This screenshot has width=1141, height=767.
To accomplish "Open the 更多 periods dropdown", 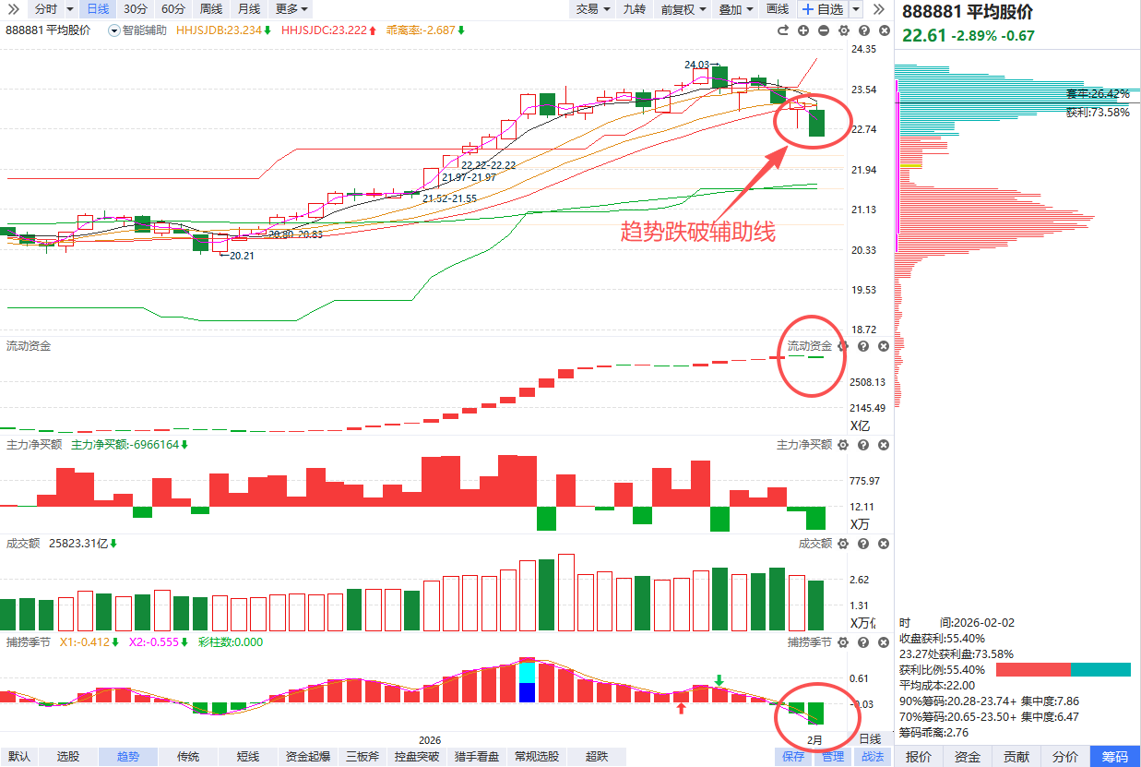I will 291,9.
